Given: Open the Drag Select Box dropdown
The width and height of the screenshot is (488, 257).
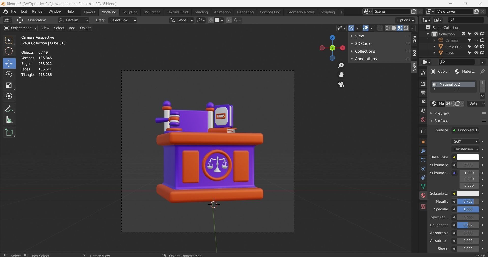Looking at the screenshot, I should point(122,20).
